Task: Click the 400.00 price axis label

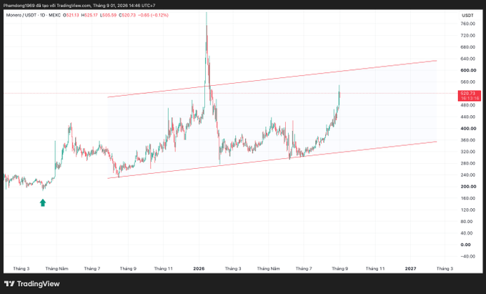Action: [468, 128]
